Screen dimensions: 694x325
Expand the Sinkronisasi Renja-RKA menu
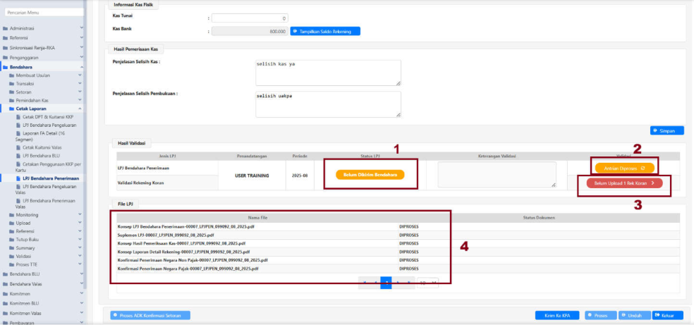pos(81,48)
